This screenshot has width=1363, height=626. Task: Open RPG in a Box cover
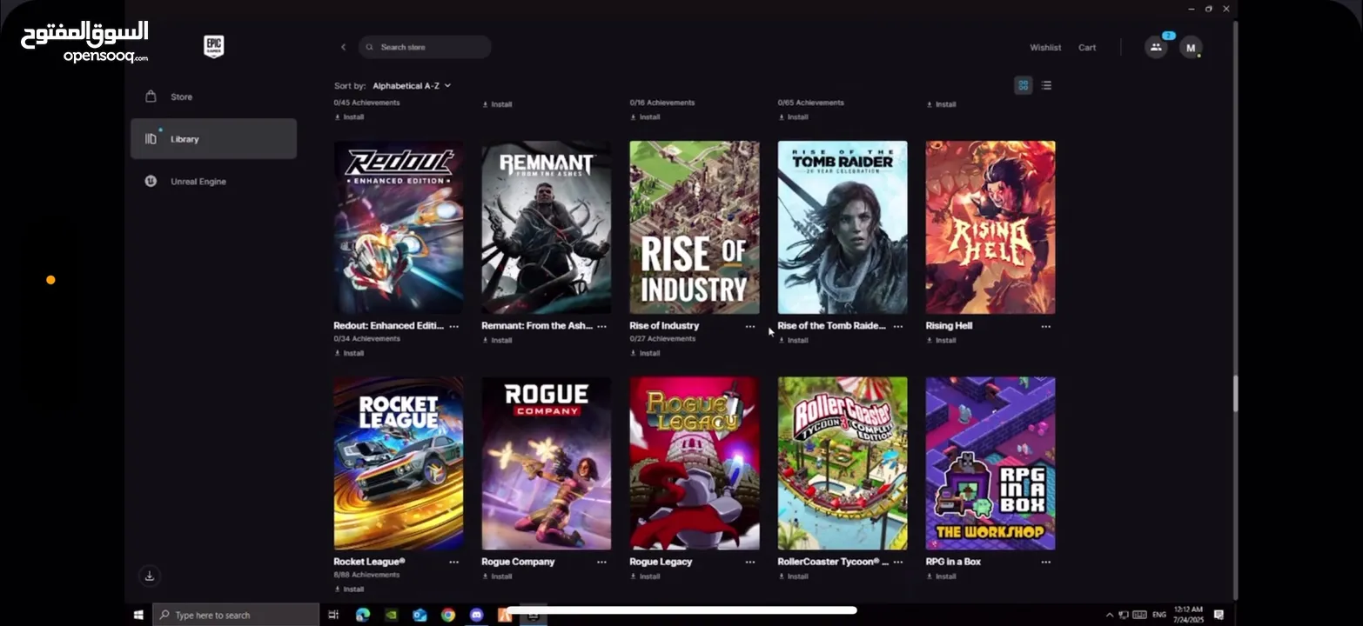pyautogui.click(x=990, y=463)
